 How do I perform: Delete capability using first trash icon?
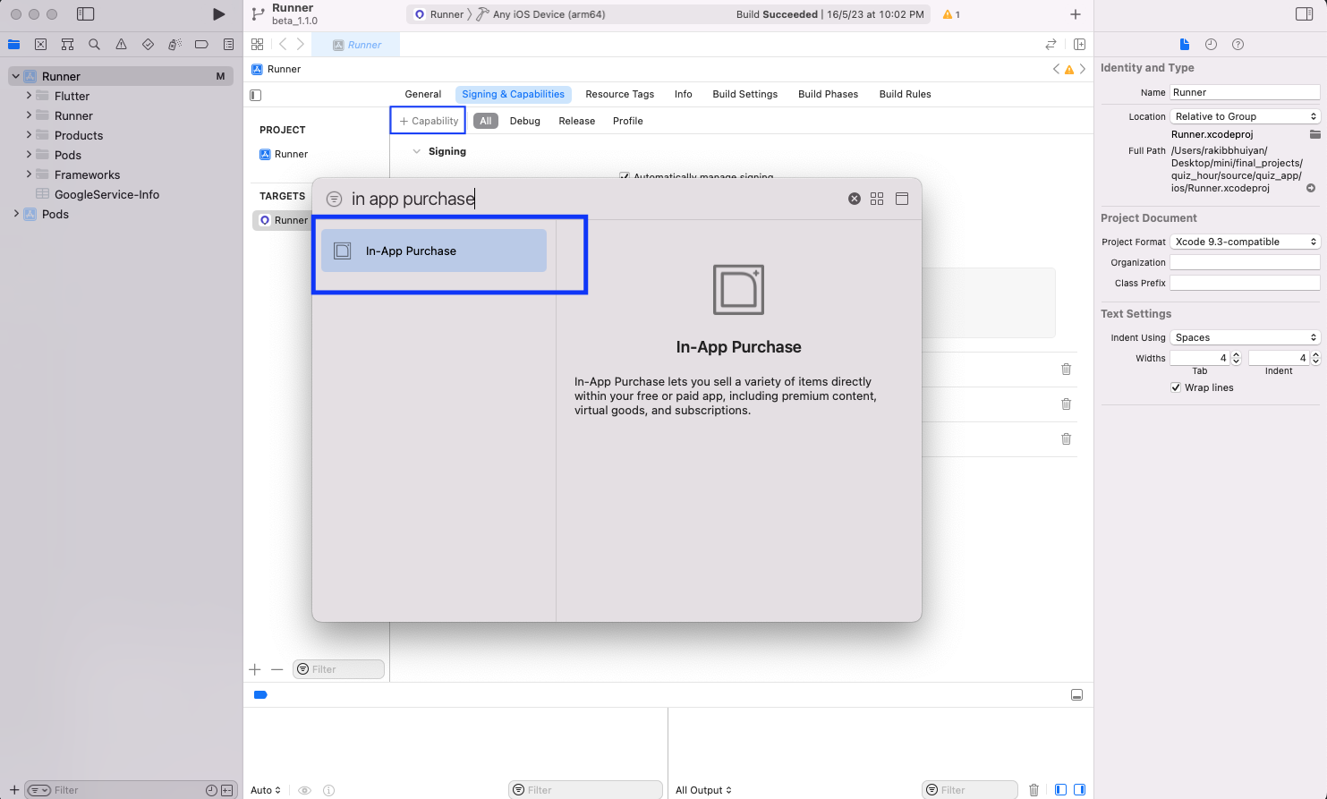click(x=1066, y=369)
